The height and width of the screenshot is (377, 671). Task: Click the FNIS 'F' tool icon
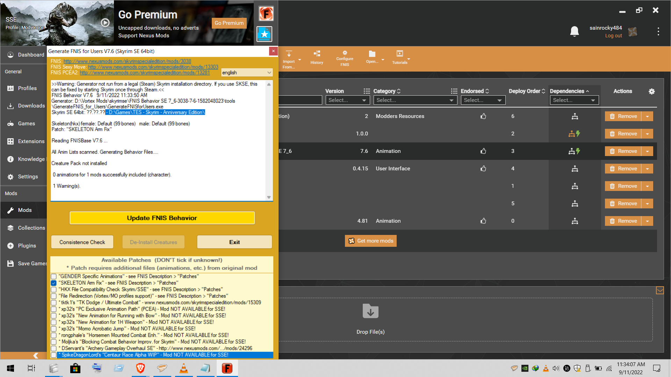[266, 14]
